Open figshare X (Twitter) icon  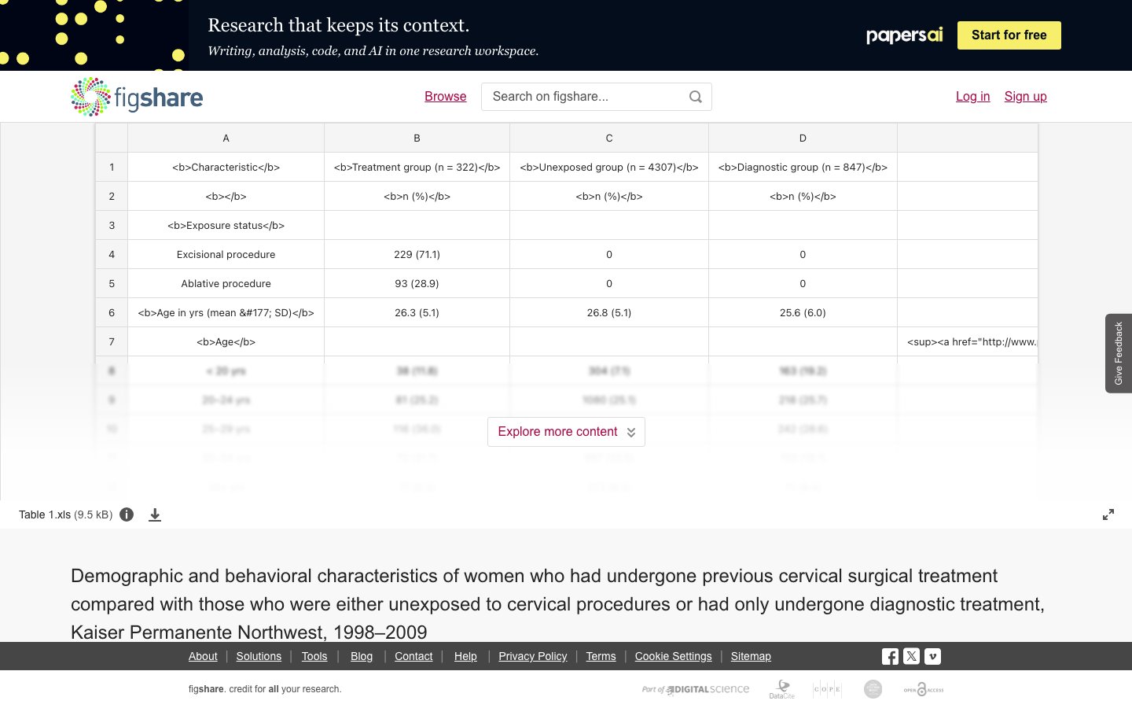(911, 656)
